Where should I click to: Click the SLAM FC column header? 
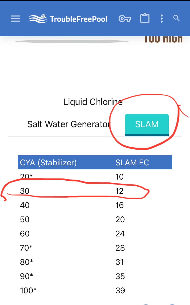pyautogui.click(x=132, y=163)
